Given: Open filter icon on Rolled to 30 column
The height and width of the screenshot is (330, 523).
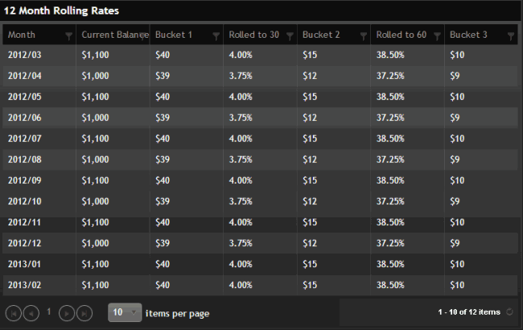Looking at the screenshot, I should coord(290,35).
